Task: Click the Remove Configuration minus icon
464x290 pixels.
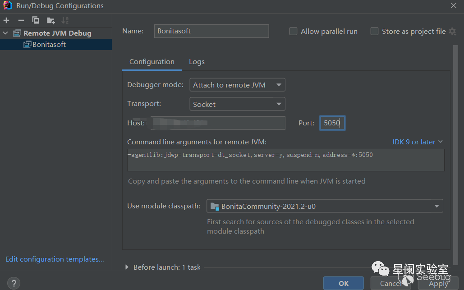Action: point(21,20)
